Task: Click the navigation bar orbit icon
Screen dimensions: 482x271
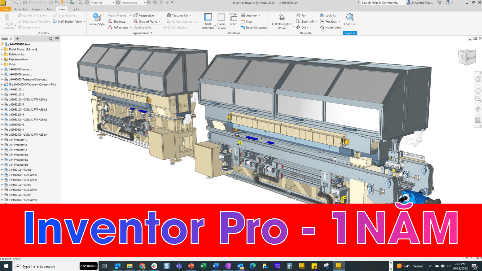Action: coord(478,110)
